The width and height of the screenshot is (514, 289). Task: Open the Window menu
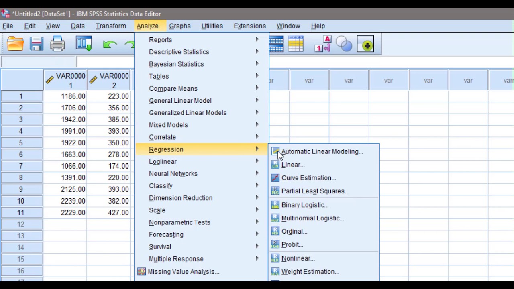pos(288,26)
